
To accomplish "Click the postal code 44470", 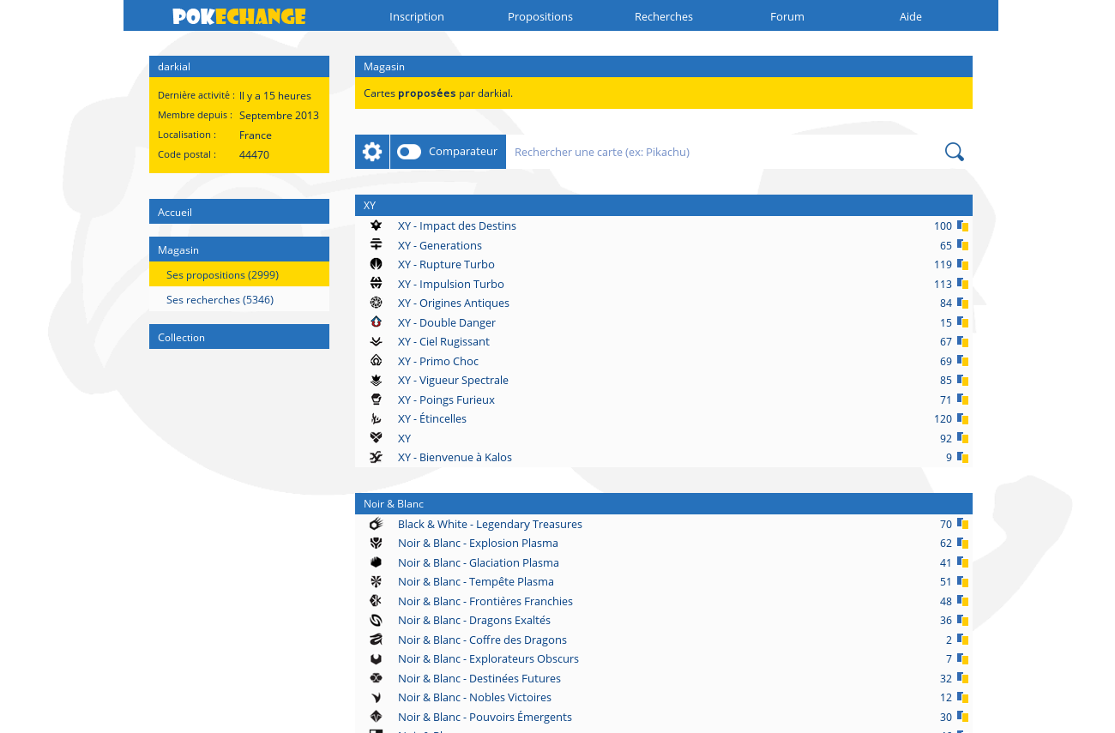I will coord(254,155).
